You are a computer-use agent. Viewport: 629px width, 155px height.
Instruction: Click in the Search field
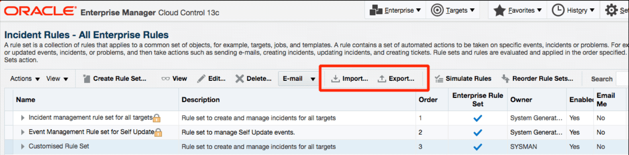[622, 79]
